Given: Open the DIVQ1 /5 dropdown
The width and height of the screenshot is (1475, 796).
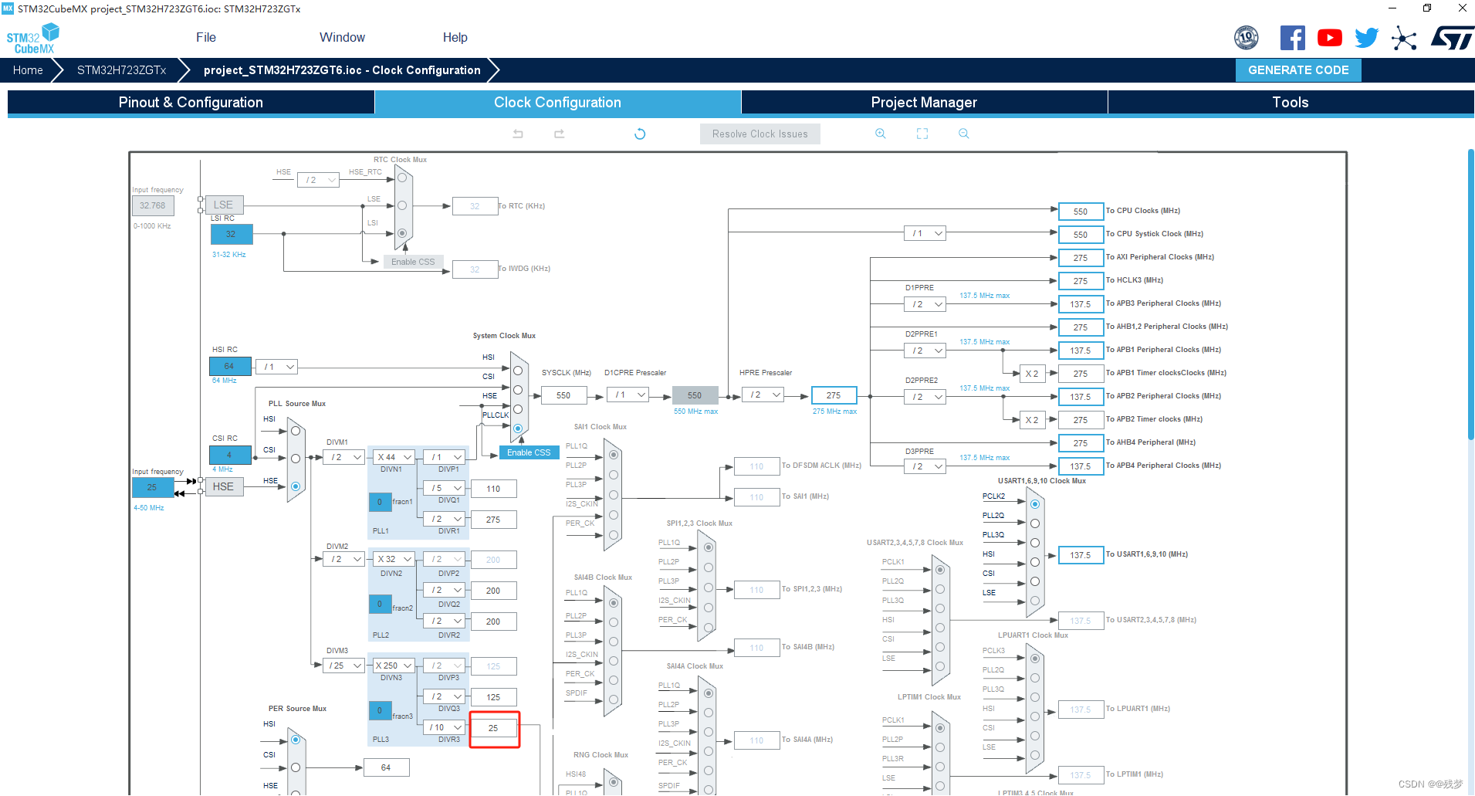Looking at the screenshot, I should 445,488.
